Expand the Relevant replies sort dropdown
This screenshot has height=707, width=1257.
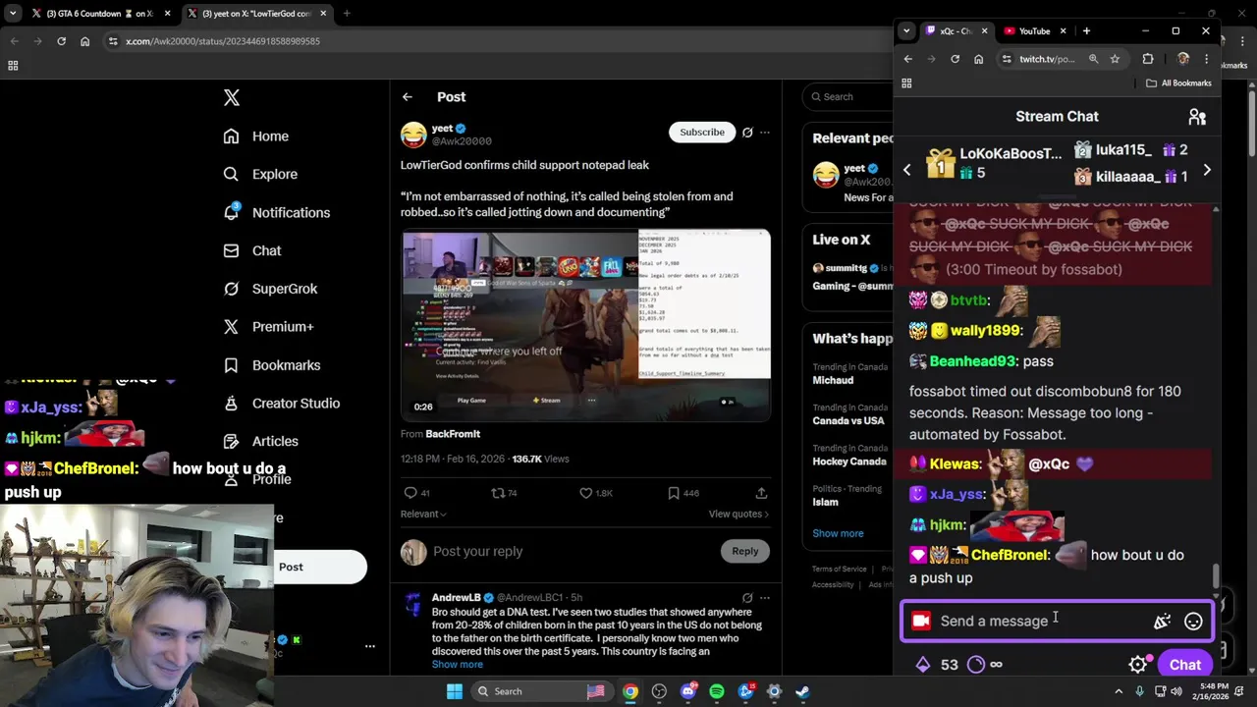pos(423,514)
